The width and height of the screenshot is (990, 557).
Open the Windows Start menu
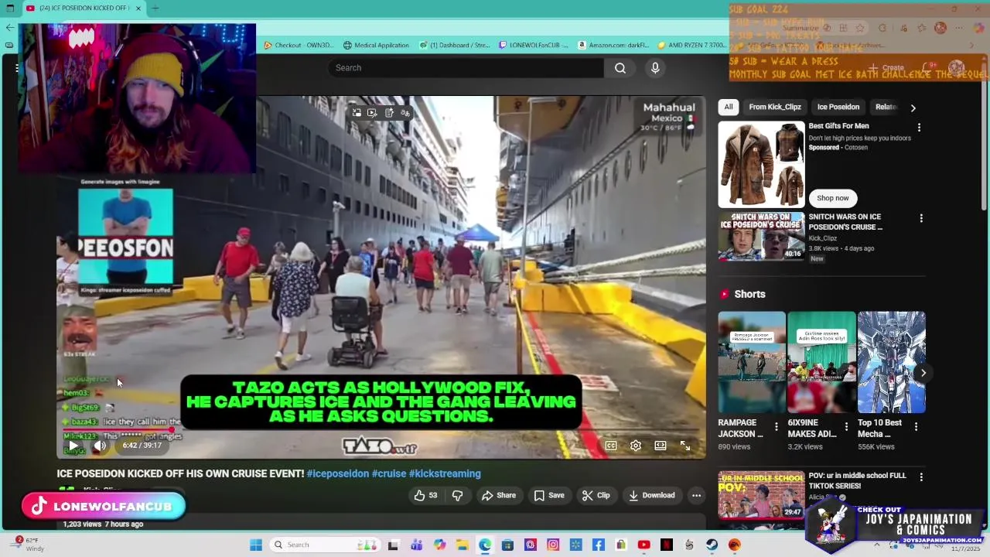256,545
